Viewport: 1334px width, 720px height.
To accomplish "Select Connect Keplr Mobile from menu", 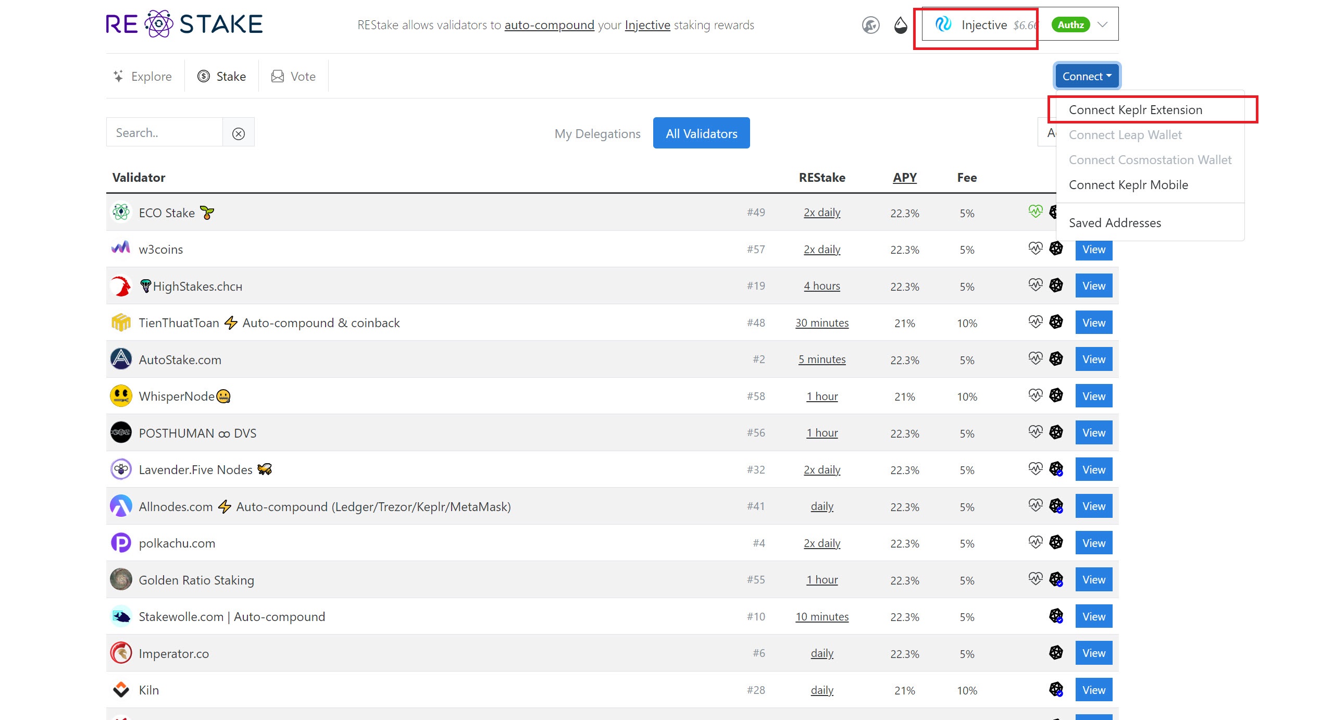I will [1128, 185].
